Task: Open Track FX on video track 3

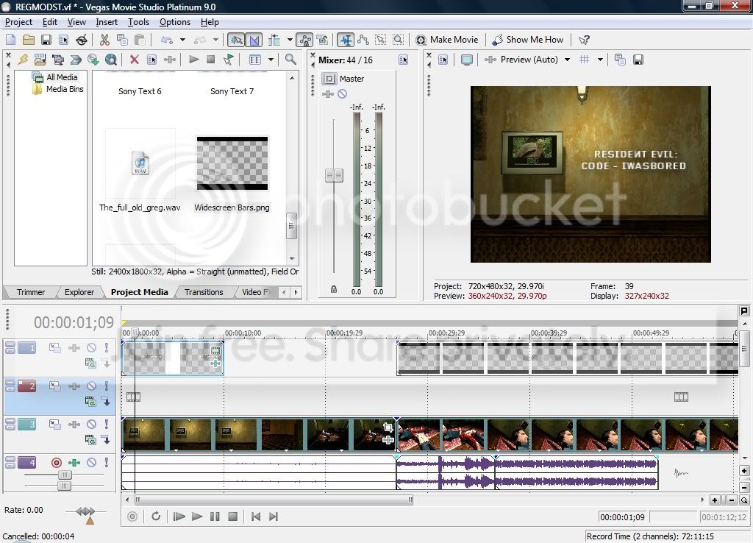Action: tap(74, 425)
